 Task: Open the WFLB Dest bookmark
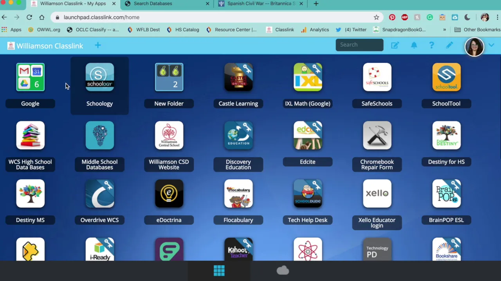143,30
